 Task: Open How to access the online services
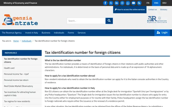(130, 10)
